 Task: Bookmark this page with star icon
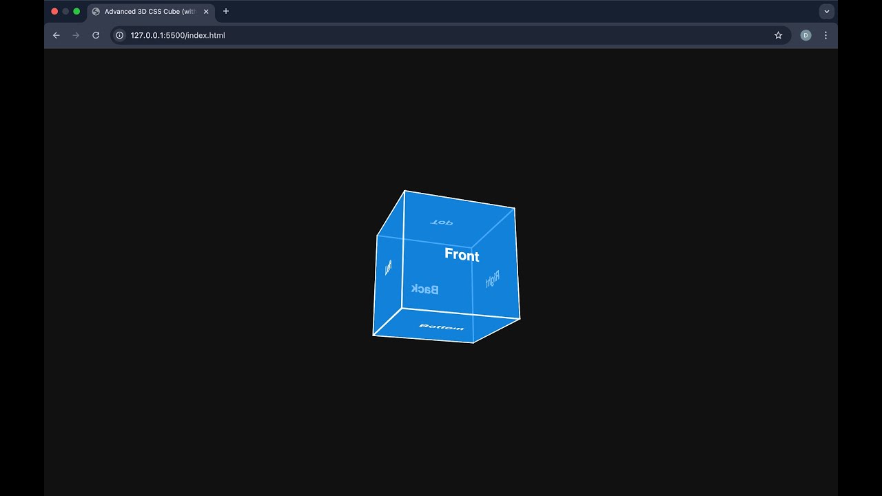click(x=778, y=35)
